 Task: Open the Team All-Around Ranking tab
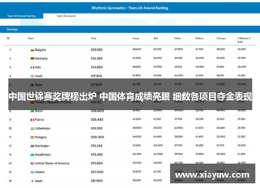tap(21, 16)
